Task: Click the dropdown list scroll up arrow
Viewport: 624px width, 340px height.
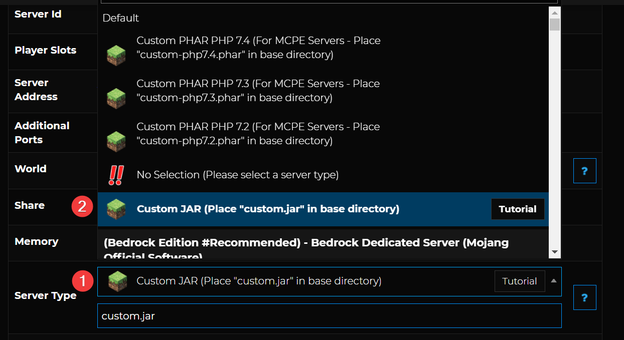Action: click(x=555, y=13)
